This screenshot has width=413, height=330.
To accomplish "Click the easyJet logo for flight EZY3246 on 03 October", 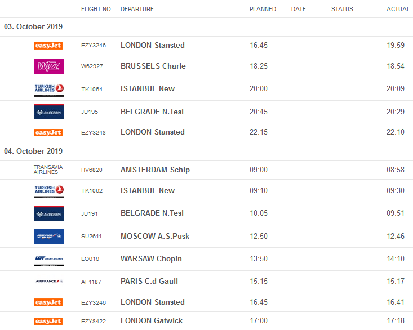I will 48,46.
